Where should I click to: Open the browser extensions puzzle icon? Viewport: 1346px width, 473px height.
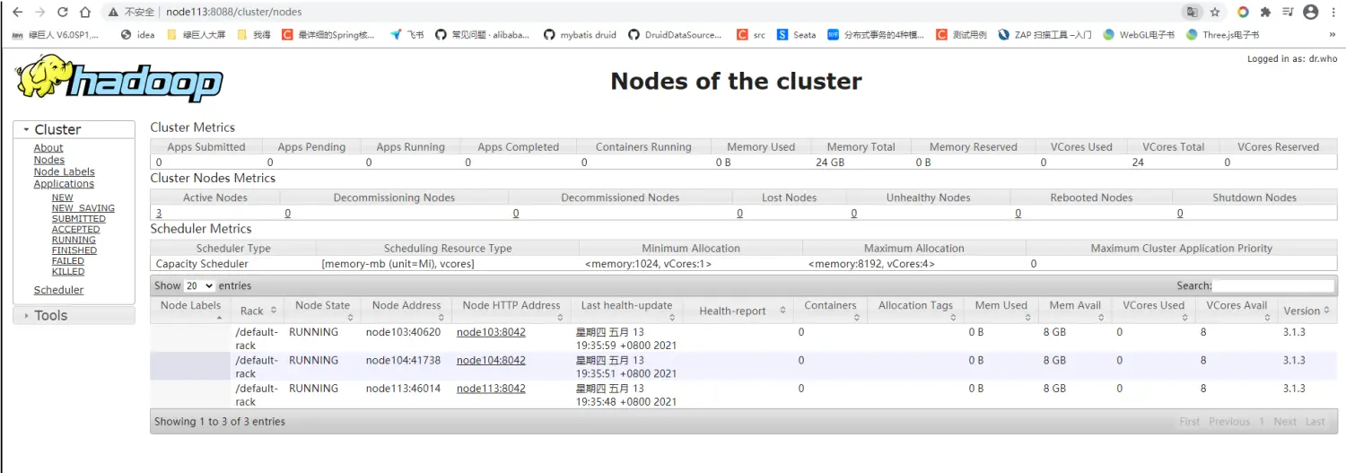click(1265, 13)
